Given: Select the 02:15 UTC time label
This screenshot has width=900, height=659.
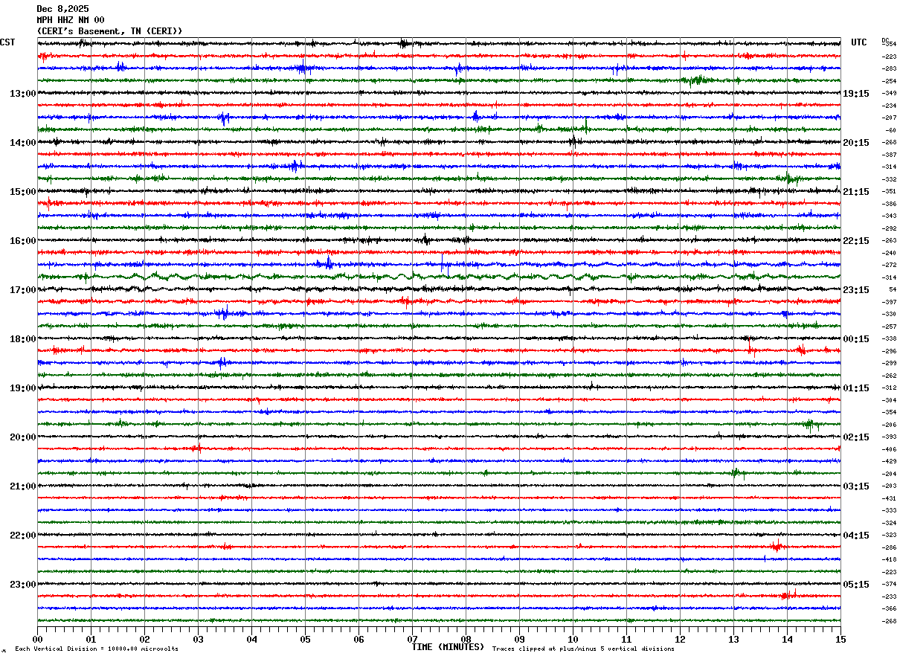Looking at the screenshot, I should pos(856,437).
